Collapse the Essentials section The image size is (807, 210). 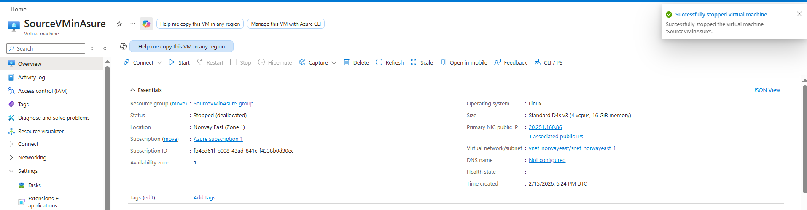tap(133, 90)
